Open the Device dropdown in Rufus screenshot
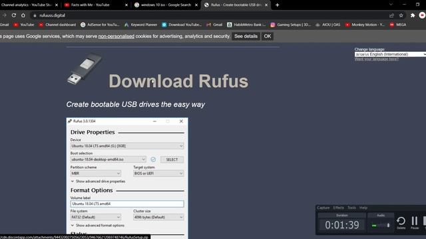The height and width of the screenshot is (239, 426). 127,146
